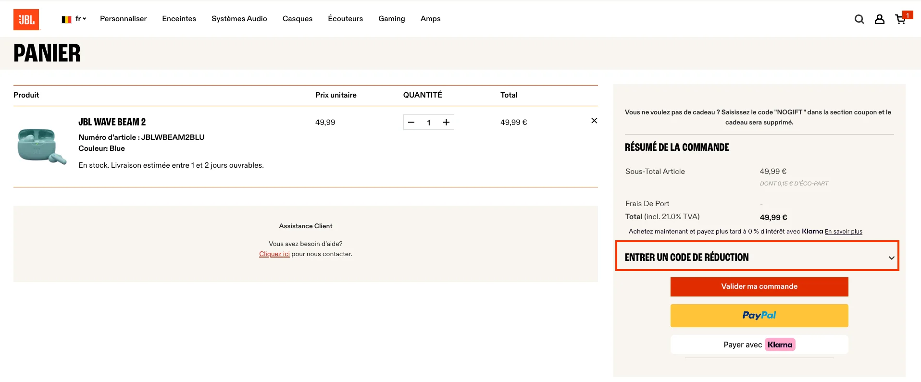Viewport: 921px width, 382px height.
Task: Click the Couleur: Blue text
Action: [101, 148]
